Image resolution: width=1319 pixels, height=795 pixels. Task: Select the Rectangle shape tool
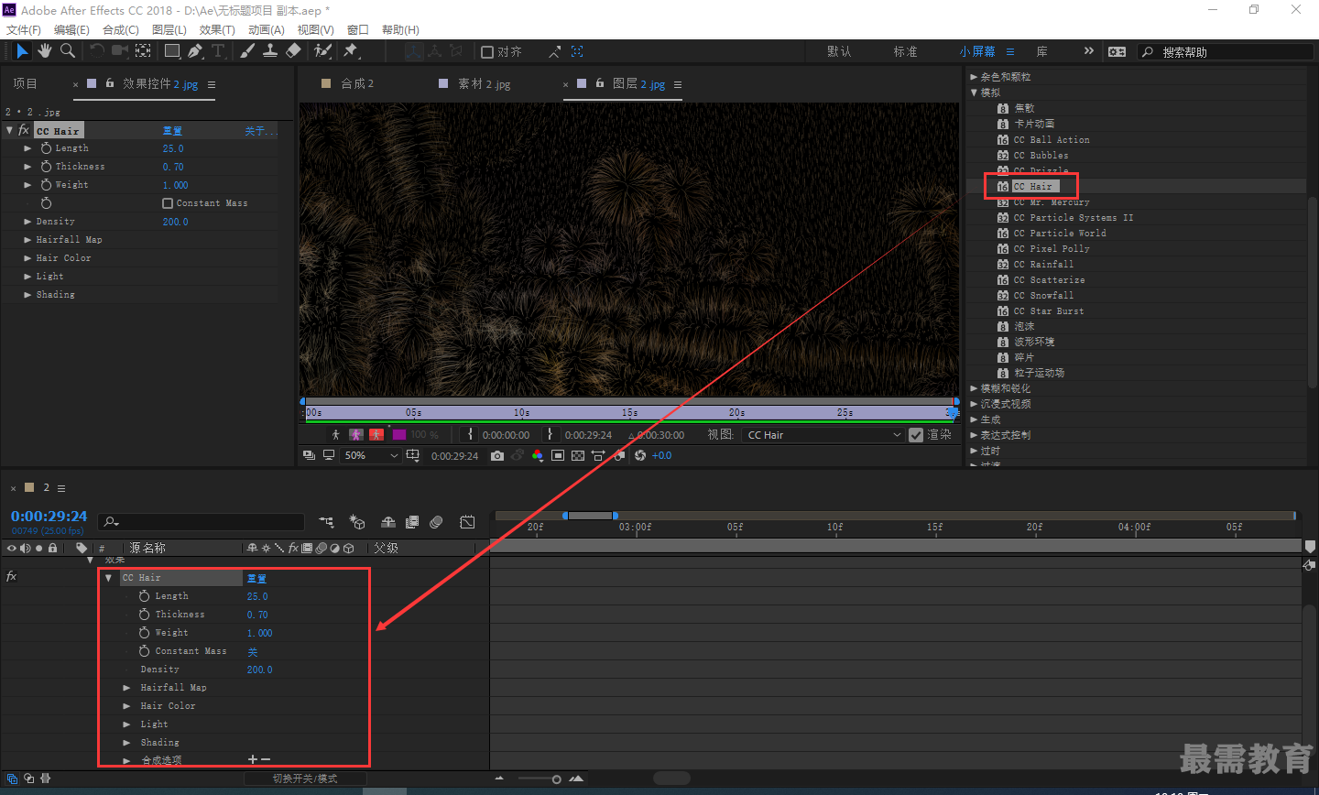click(x=172, y=51)
